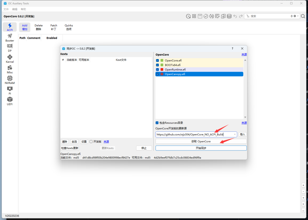This screenshot has height=220, width=308.
Task: Open the Booter section
Action: click(x=10, y=38)
